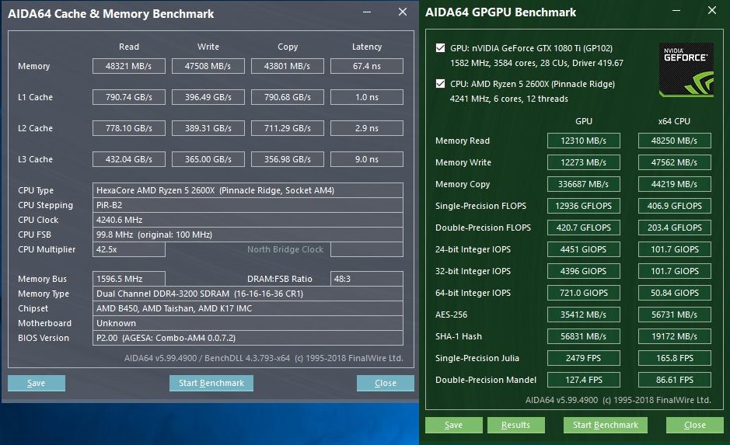
Task: Select GPU 24-bit Integer 4451 GIOPS
Action: click(x=584, y=249)
